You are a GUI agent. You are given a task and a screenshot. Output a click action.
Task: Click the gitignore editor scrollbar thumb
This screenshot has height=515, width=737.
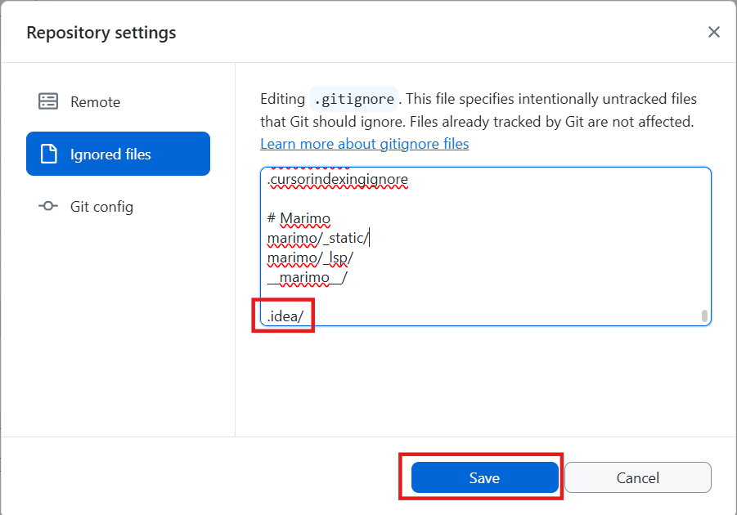point(704,316)
